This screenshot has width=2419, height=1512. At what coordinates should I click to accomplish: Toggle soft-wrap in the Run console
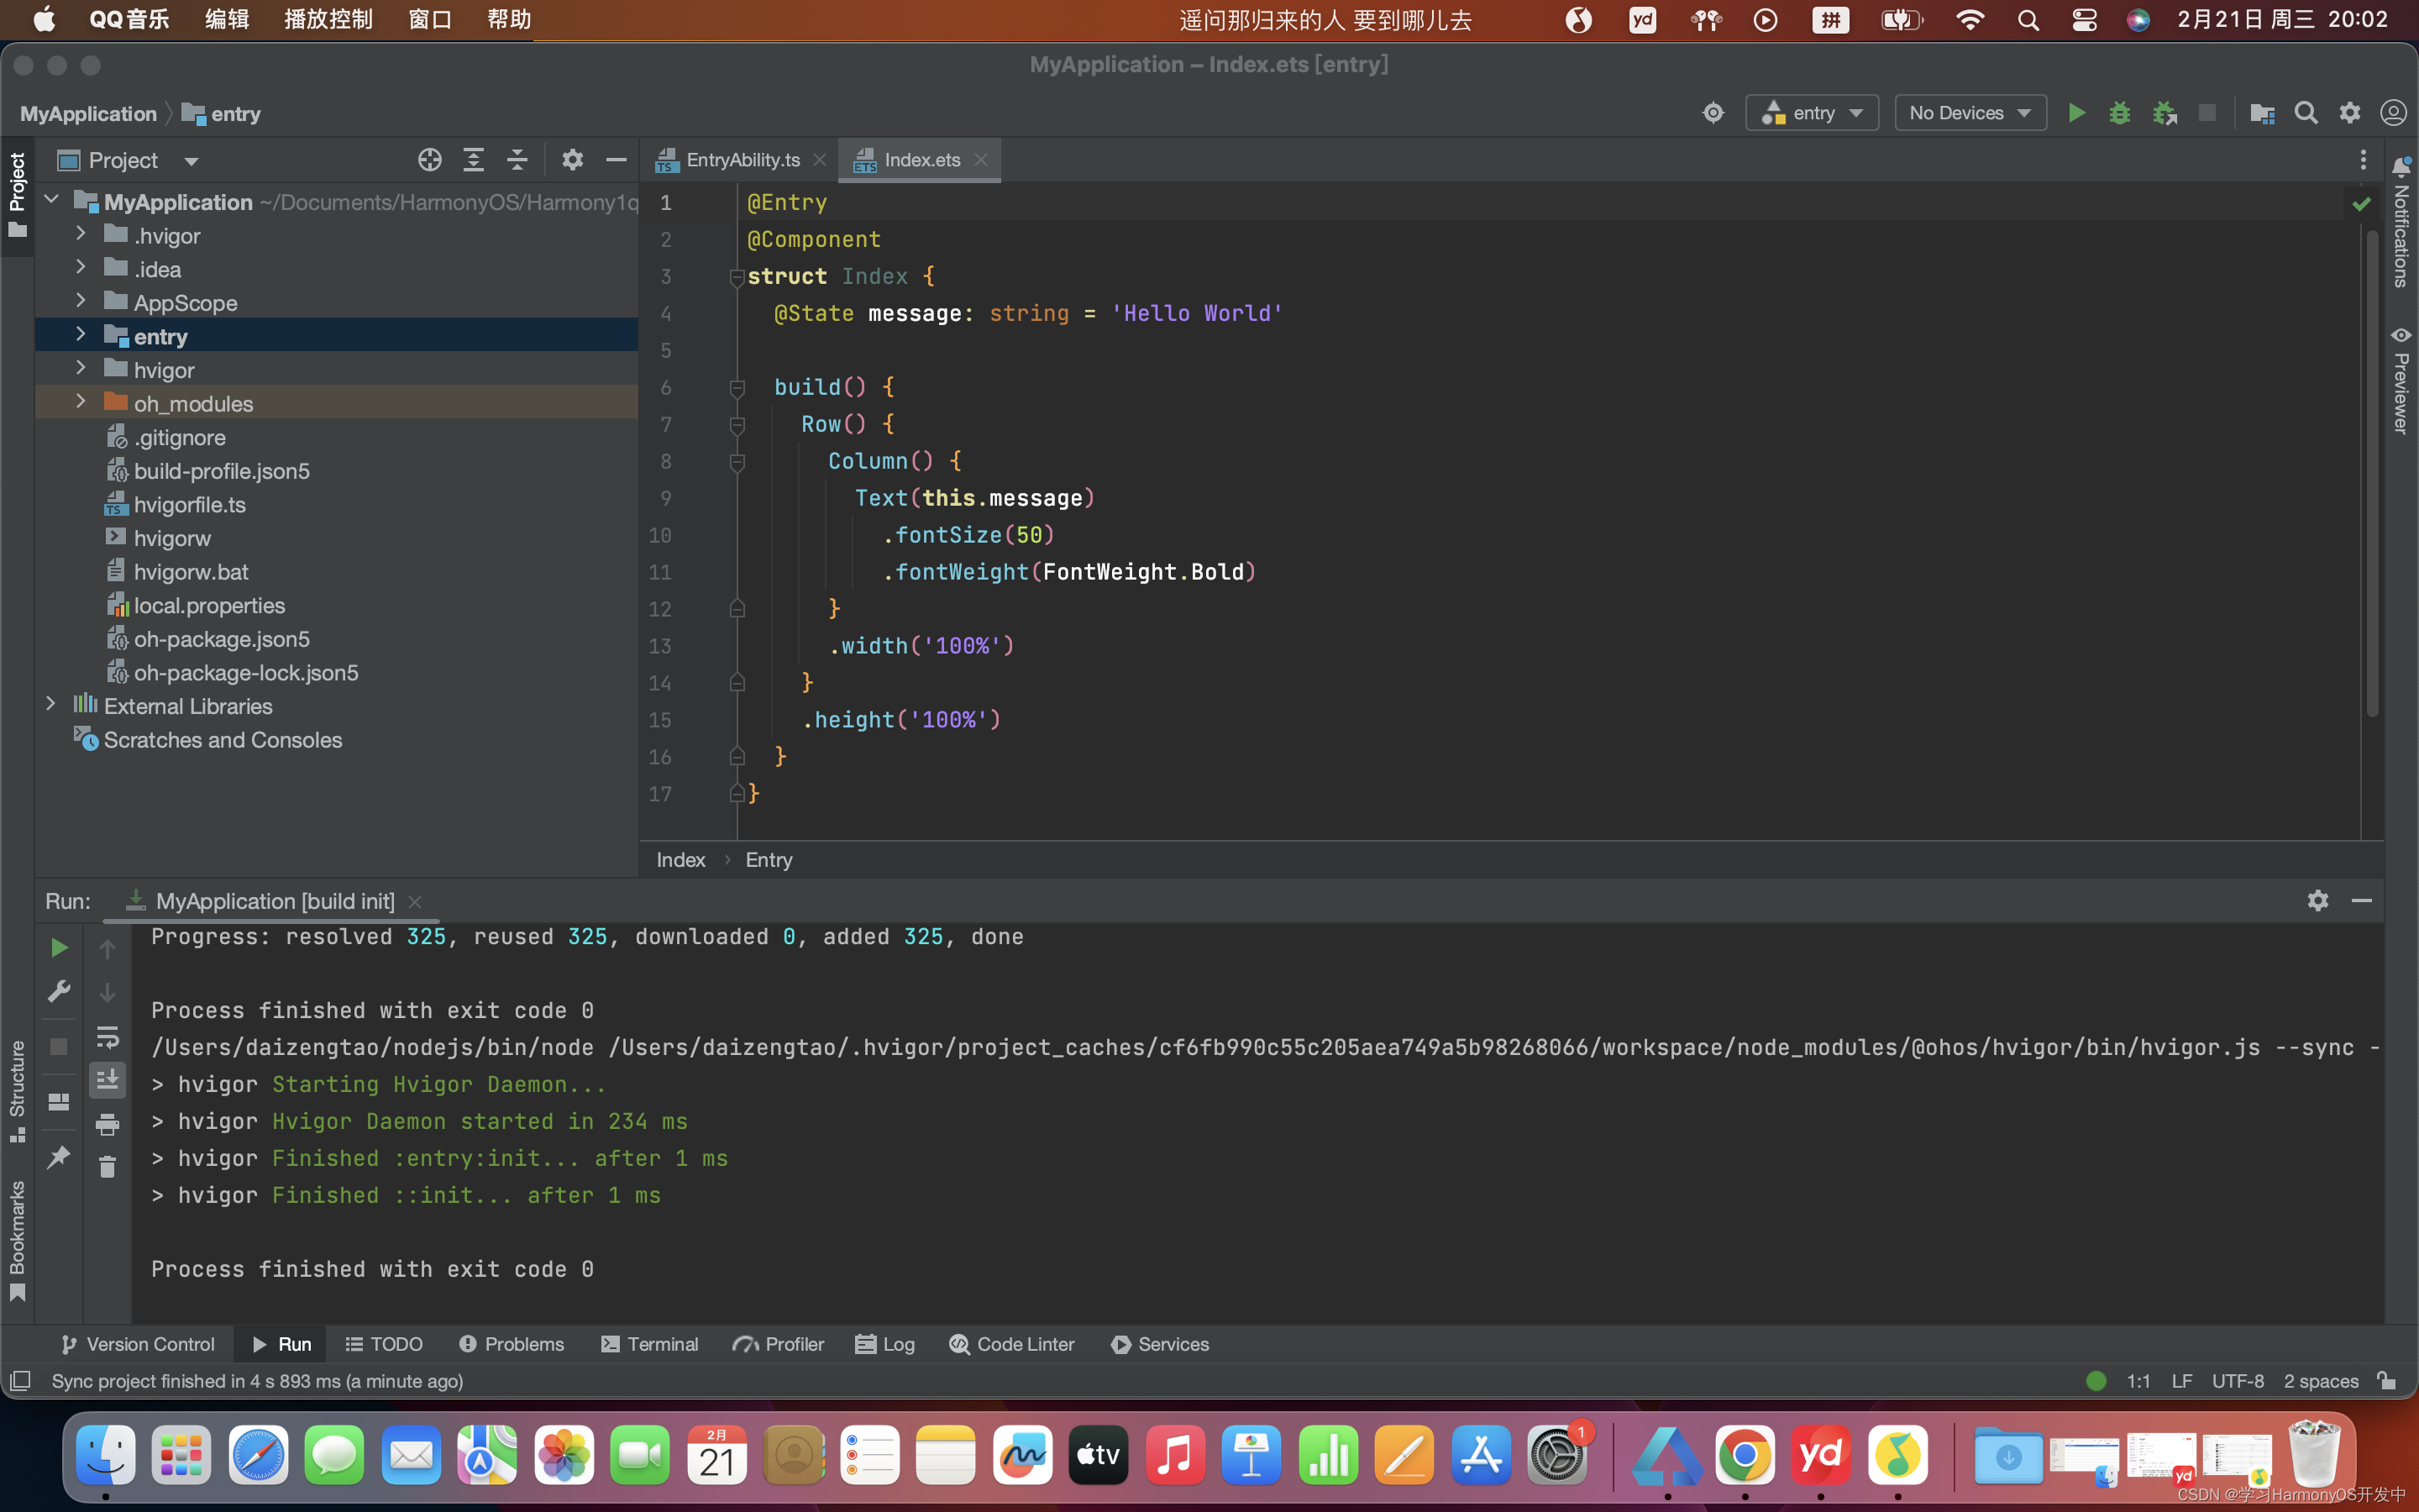point(107,1037)
